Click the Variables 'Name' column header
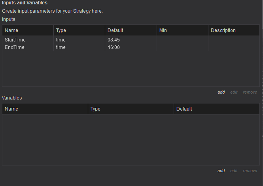Viewport: 263px width, 186px height. coord(11,109)
